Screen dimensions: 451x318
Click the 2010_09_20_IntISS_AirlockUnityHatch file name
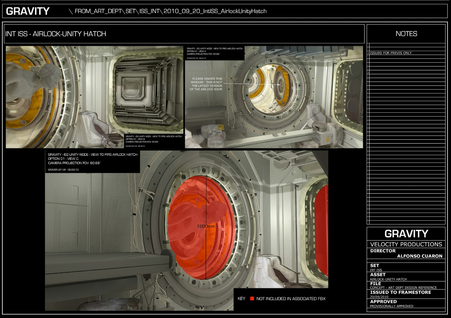(215, 11)
